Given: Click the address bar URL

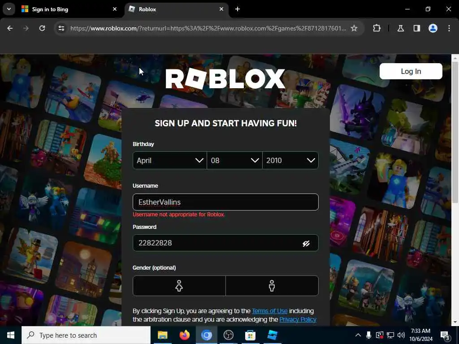Looking at the screenshot, I should tap(208, 28).
